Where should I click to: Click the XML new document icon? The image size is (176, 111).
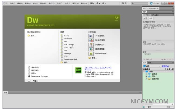(x=62, y=56)
